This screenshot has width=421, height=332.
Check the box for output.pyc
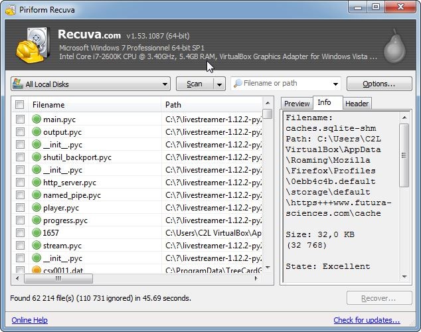(20, 131)
